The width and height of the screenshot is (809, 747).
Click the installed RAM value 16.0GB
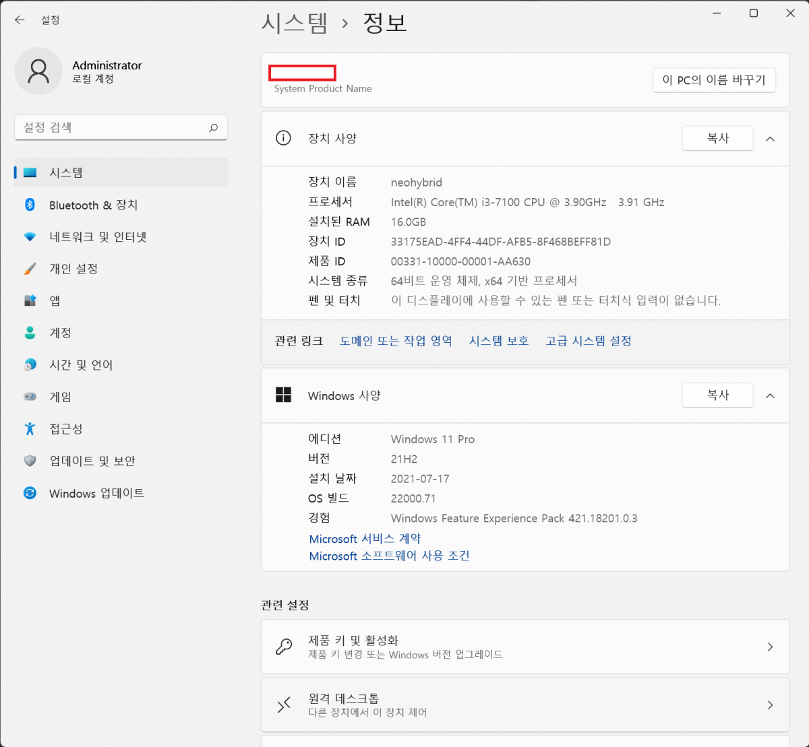click(409, 222)
